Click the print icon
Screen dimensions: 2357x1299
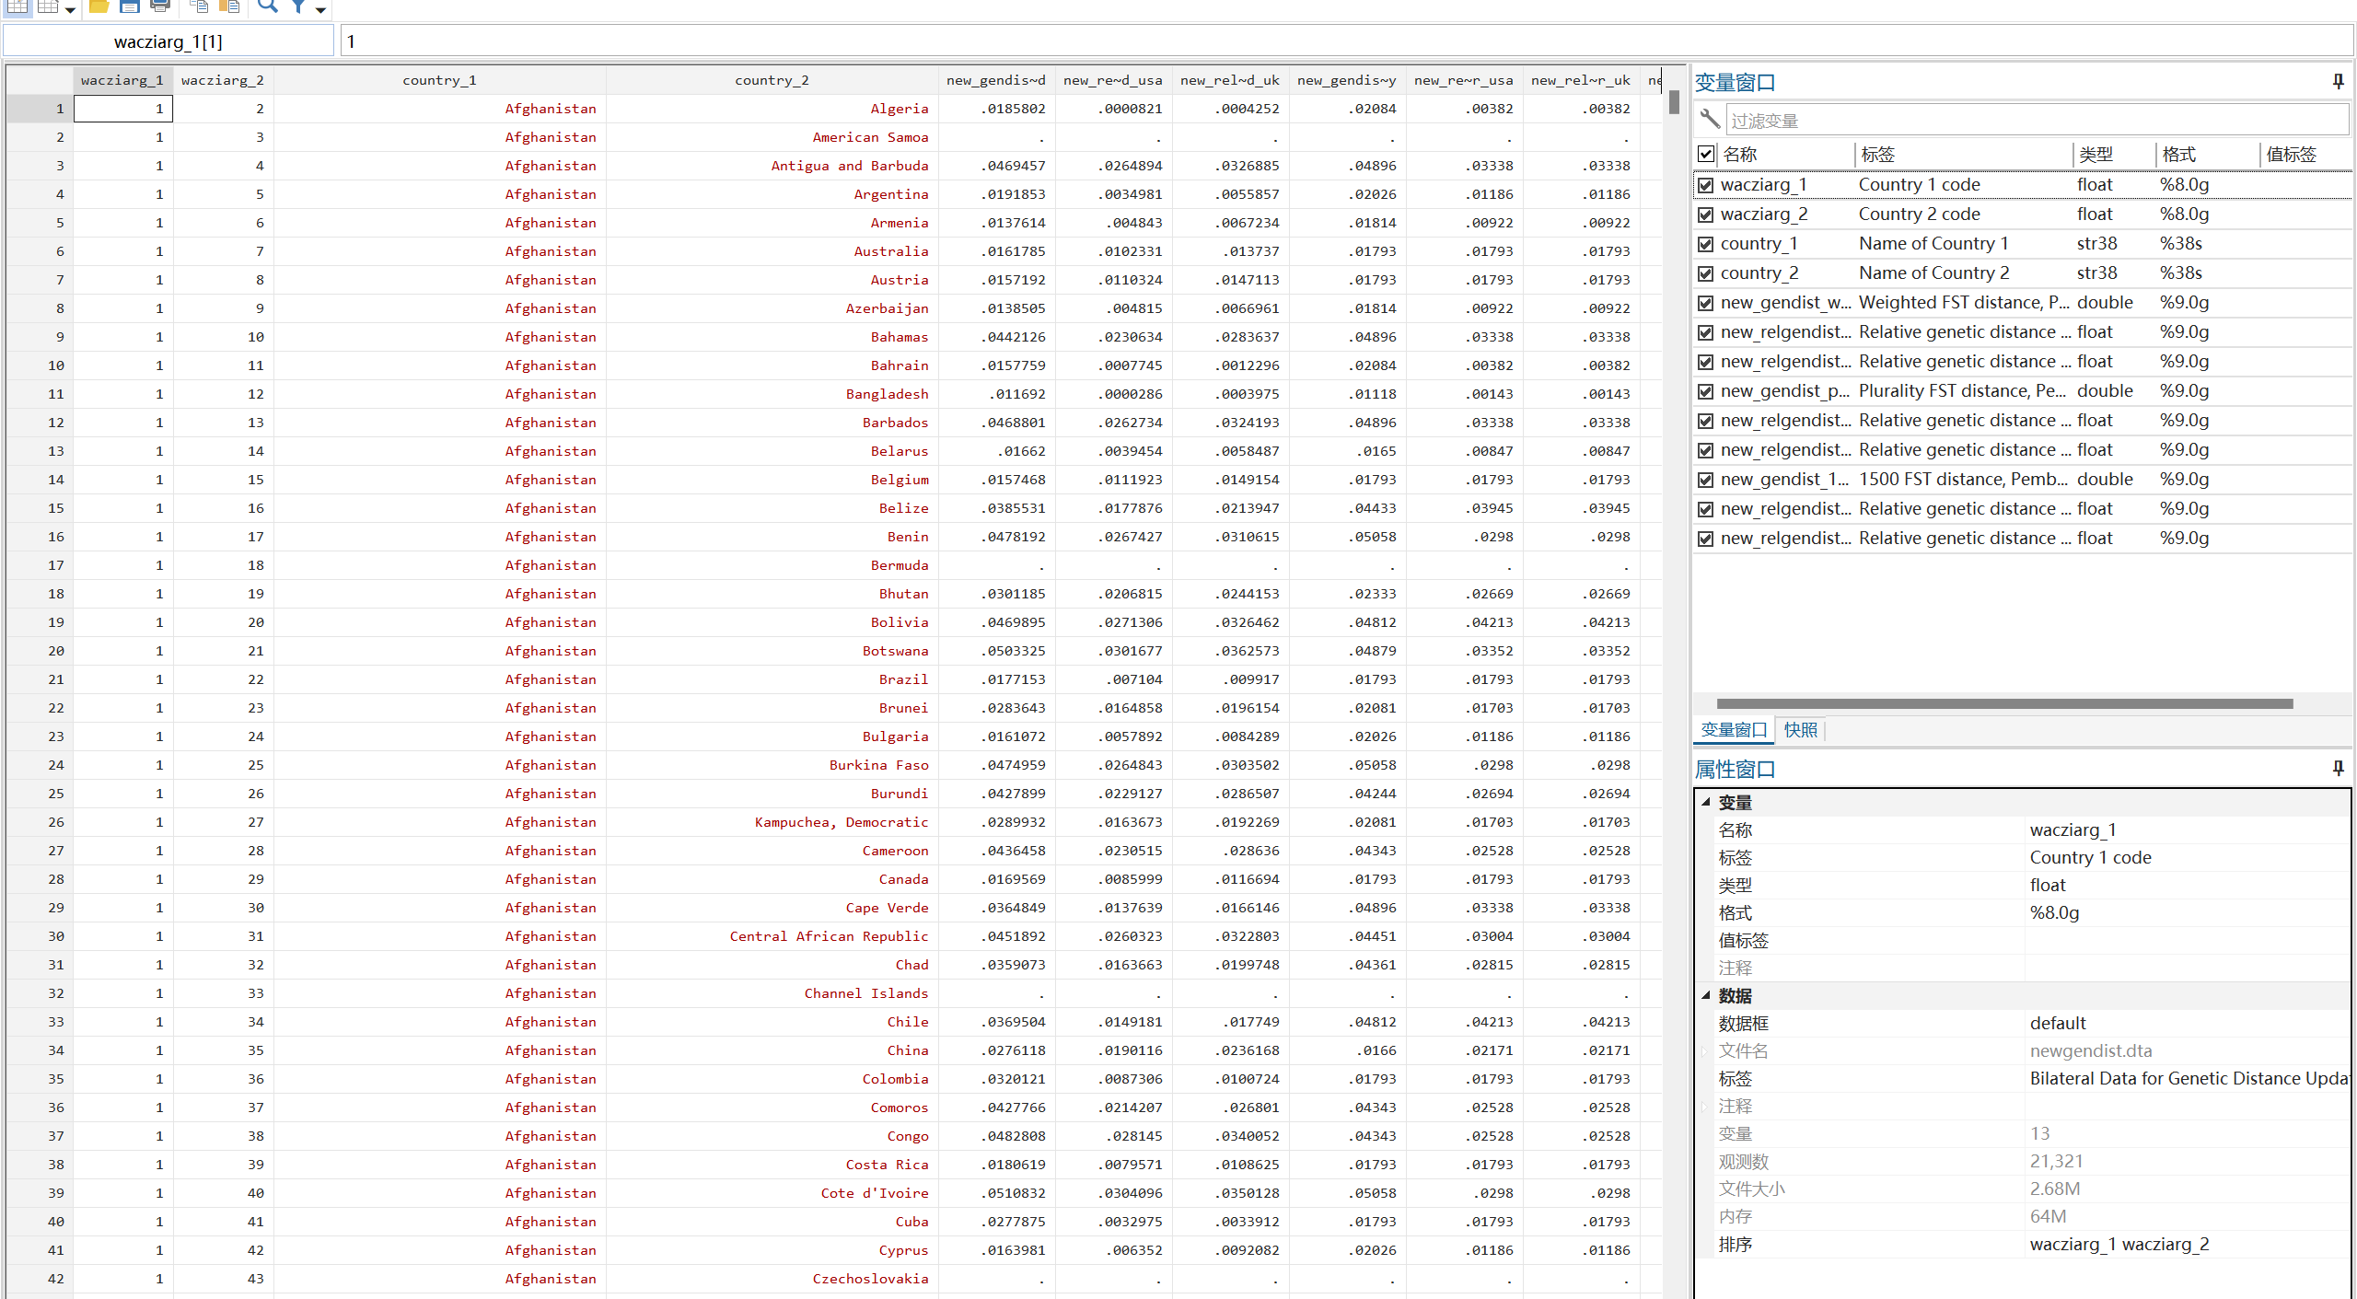pyautogui.click(x=160, y=6)
